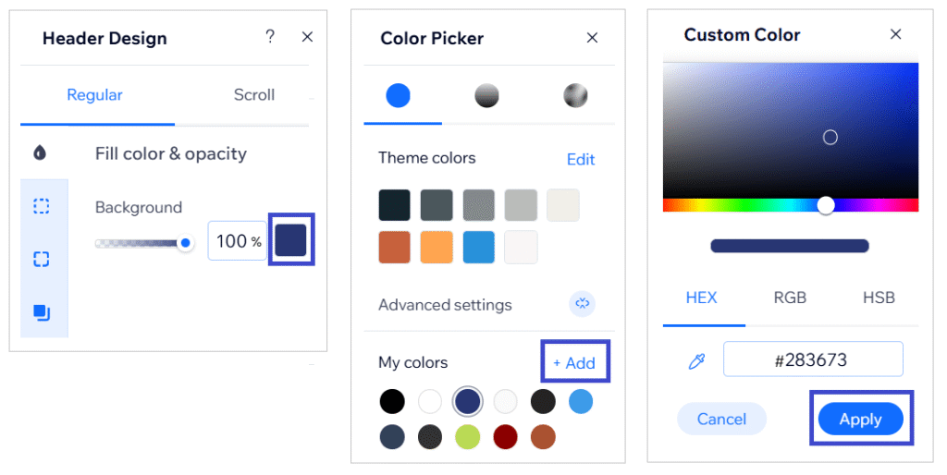Viewport: 947px width, 475px height.
Task: Click the Apply button
Action: [x=860, y=419]
